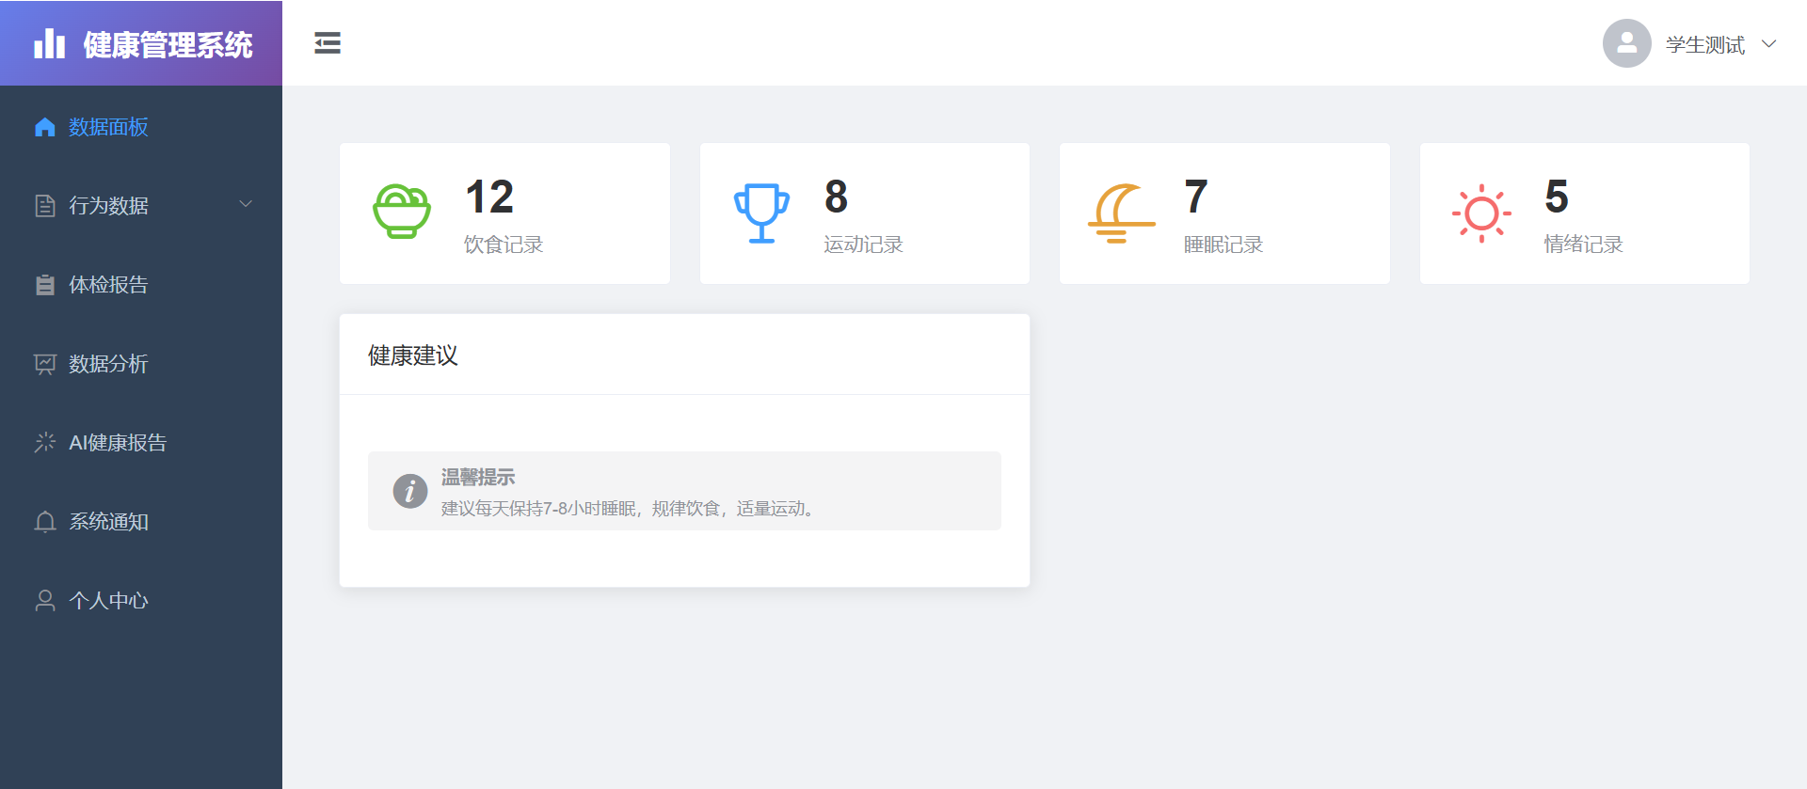The height and width of the screenshot is (789, 1807).
Task: Click the person icon beside 个人中心
Action: tap(45, 601)
